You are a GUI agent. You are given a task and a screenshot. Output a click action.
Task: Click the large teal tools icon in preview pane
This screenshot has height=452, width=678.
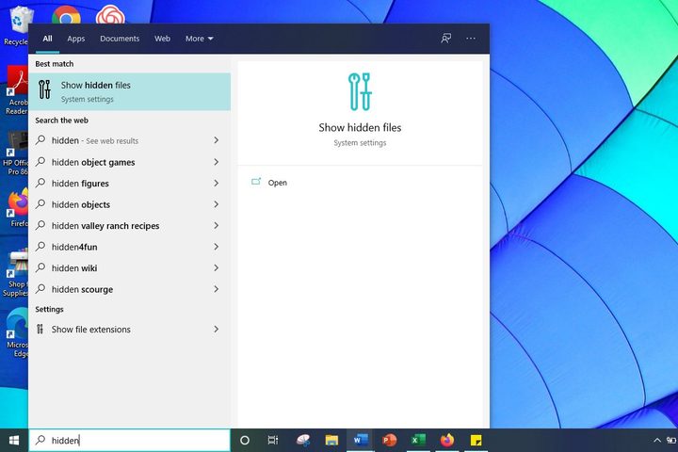(360, 91)
